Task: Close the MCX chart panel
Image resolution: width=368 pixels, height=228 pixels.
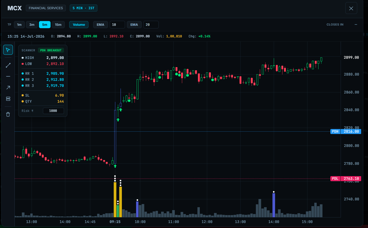Action: click(x=351, y=8)
